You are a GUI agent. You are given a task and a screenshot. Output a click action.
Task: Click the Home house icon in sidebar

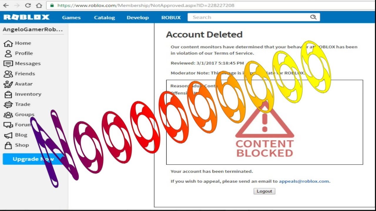coord(8,43)
